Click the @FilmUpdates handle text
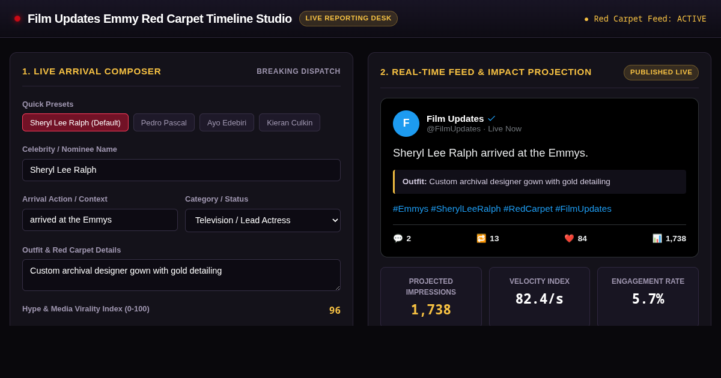 pyautogui.click(x=454, y=129)
